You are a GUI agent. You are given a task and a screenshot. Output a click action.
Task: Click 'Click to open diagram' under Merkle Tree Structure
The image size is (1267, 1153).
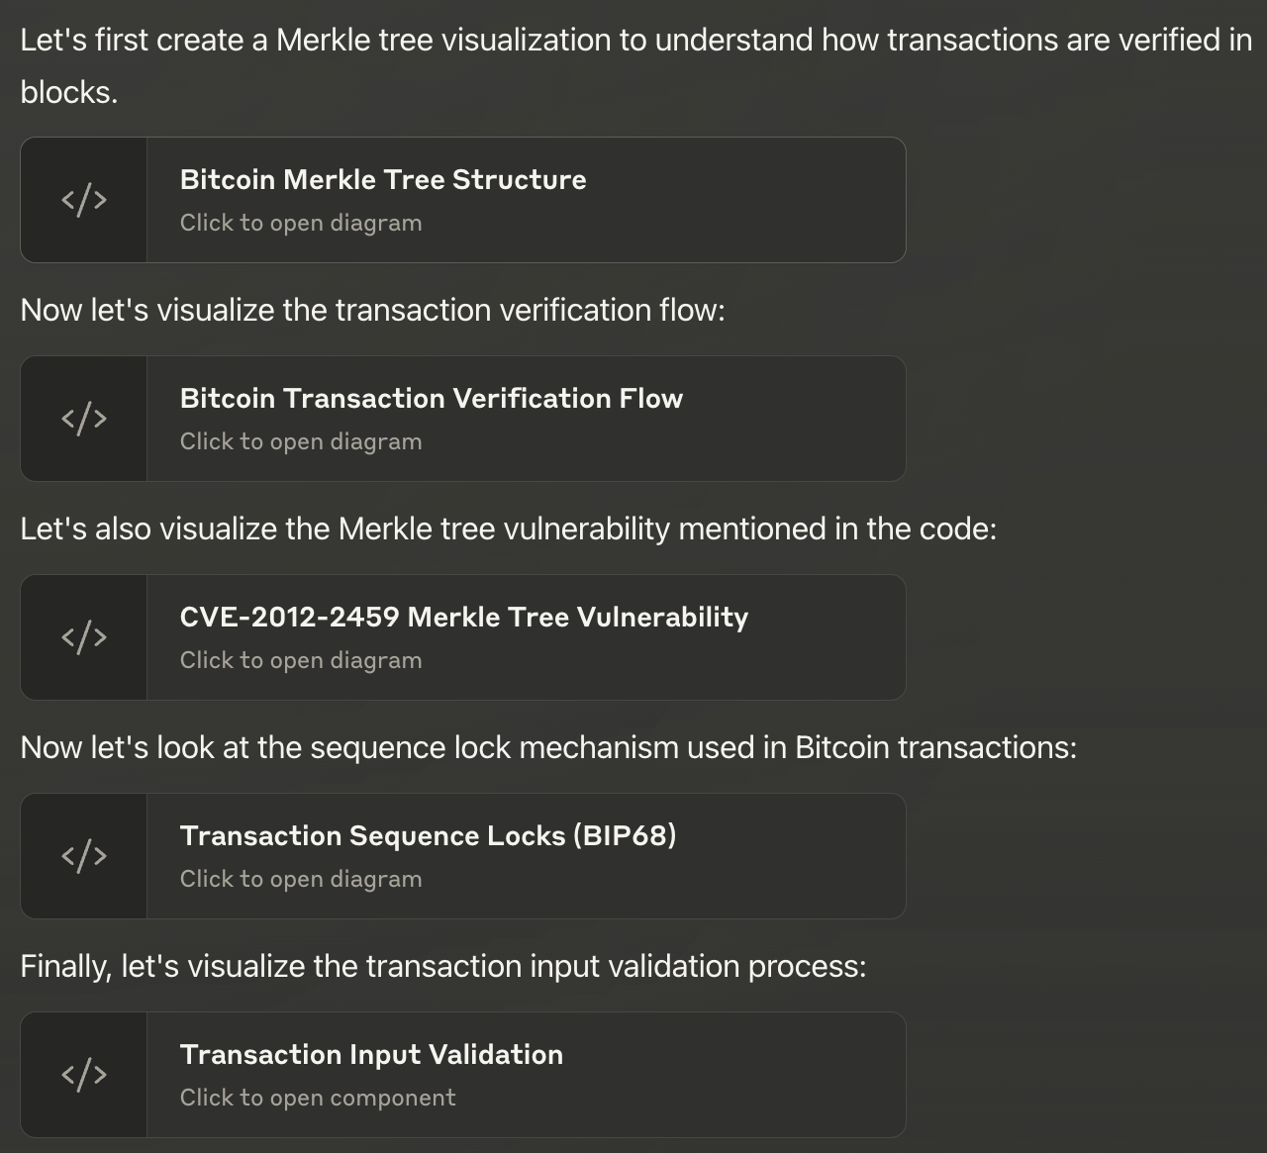(301, 224)
